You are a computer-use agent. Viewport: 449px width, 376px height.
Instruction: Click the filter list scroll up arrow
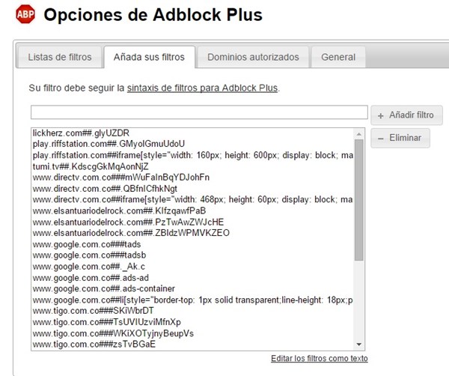[x=359, y=134]
